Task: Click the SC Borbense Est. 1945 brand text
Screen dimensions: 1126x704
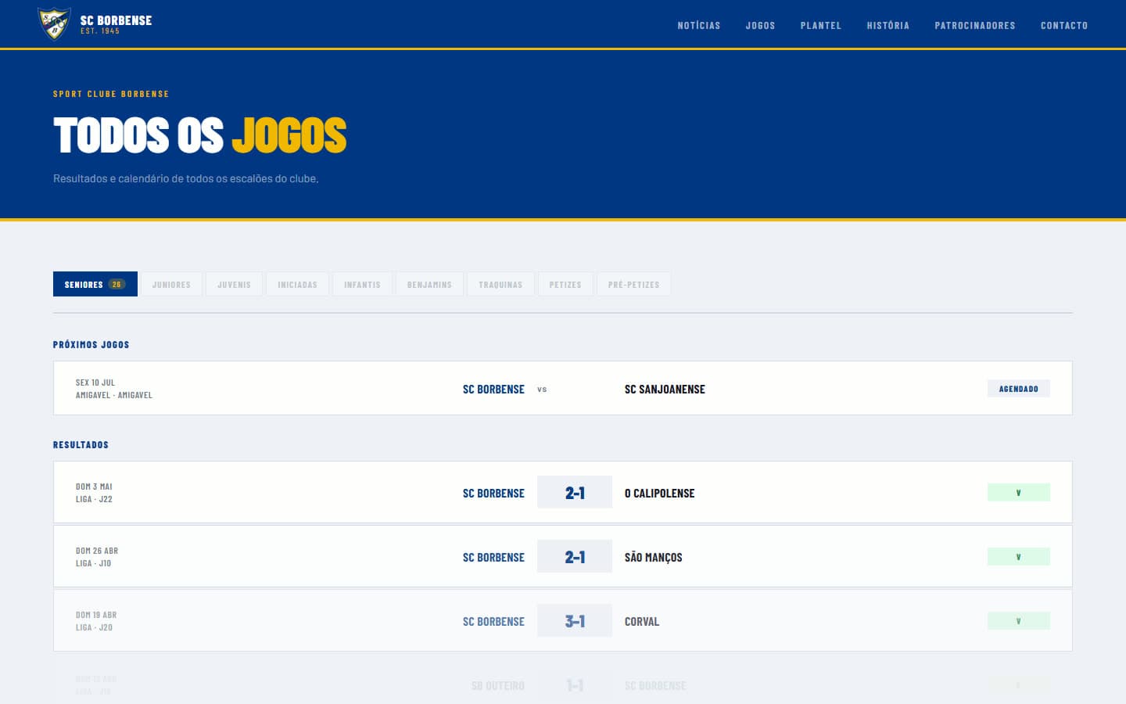Action: pyautogui.click(x=116, y=24)
